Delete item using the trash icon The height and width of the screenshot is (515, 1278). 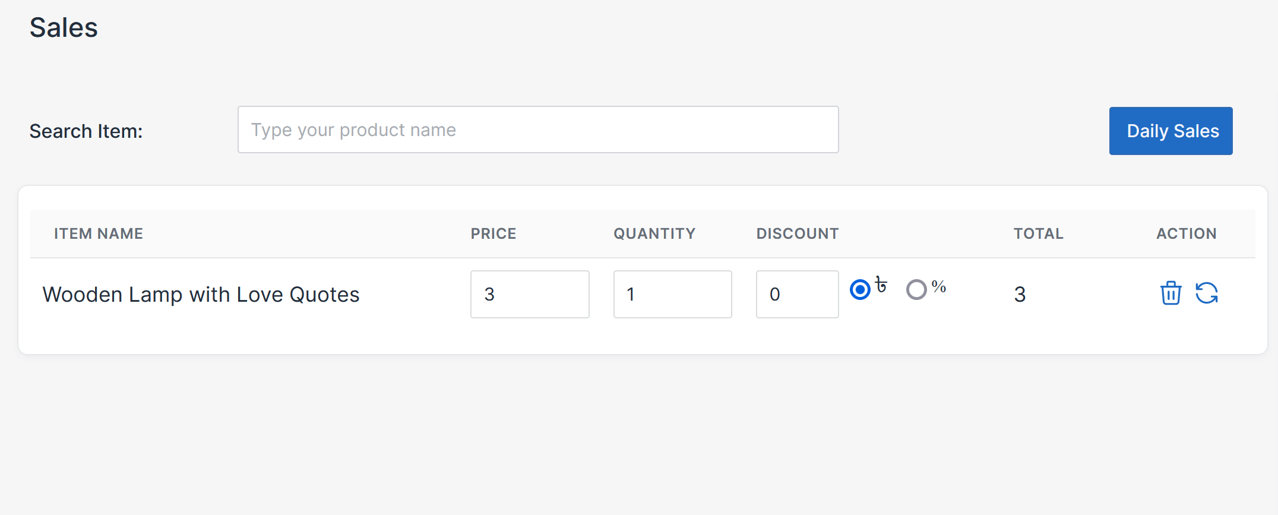point(1171,293)
